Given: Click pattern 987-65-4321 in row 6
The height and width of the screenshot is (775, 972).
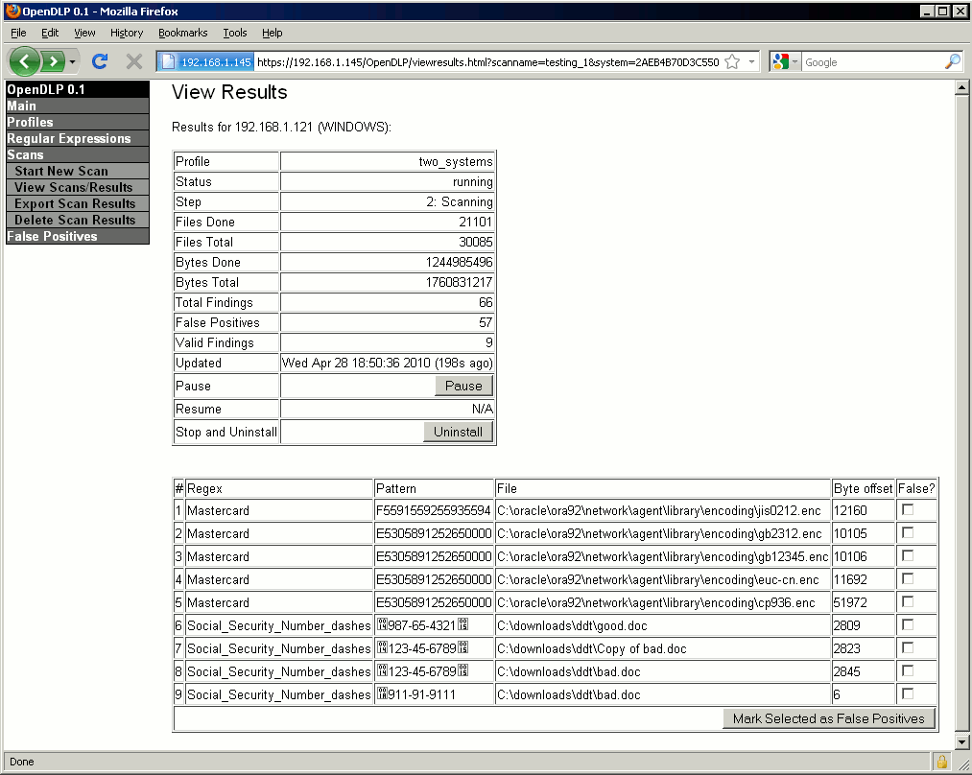Looking at the screenshot, I should coord(422,625).
